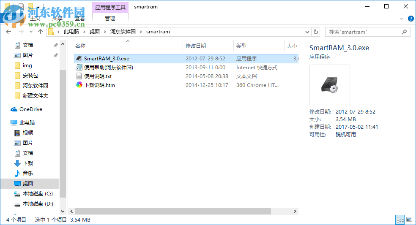The width and height of the screenshot is (416, 225).
Task: Refresh the smartram folder view
Action: pos(316,32)
